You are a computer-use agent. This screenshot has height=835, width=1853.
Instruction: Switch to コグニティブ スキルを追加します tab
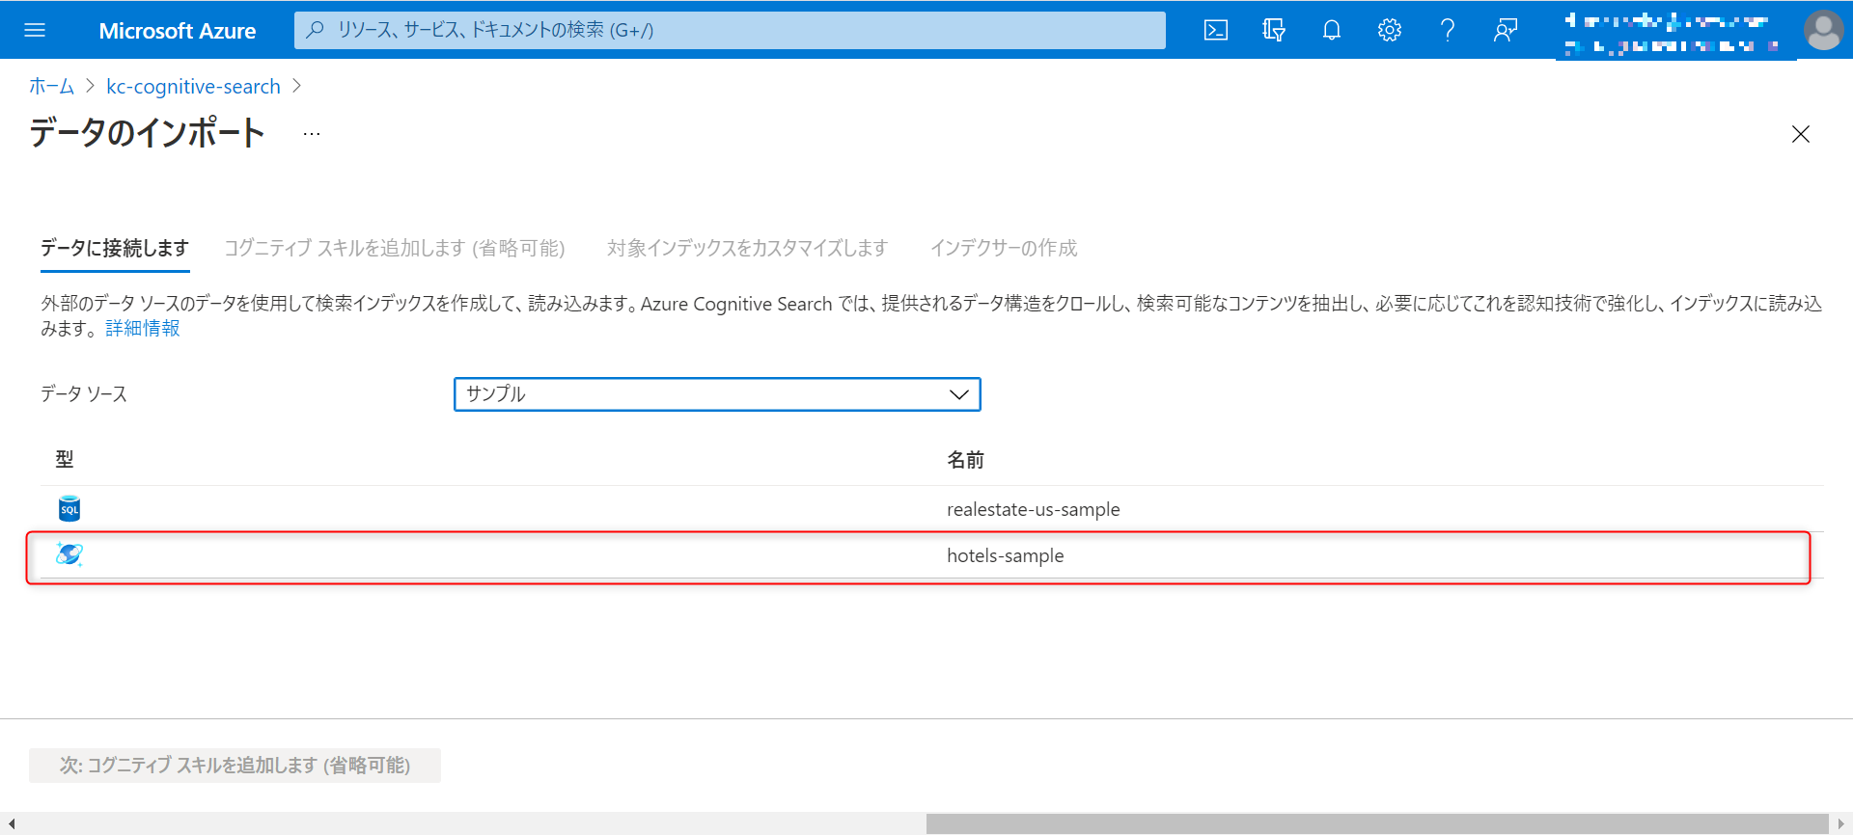[x=395, y=249]
